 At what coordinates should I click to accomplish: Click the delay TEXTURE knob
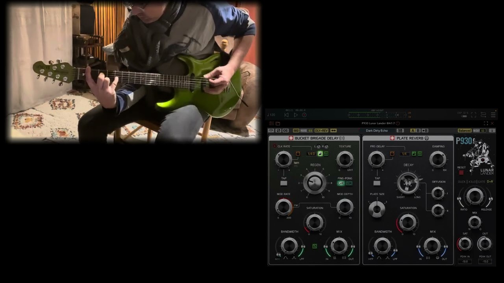[345, 159]
